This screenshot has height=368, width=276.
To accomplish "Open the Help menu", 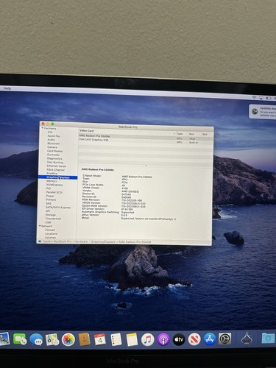I will (x=7, y=88).
